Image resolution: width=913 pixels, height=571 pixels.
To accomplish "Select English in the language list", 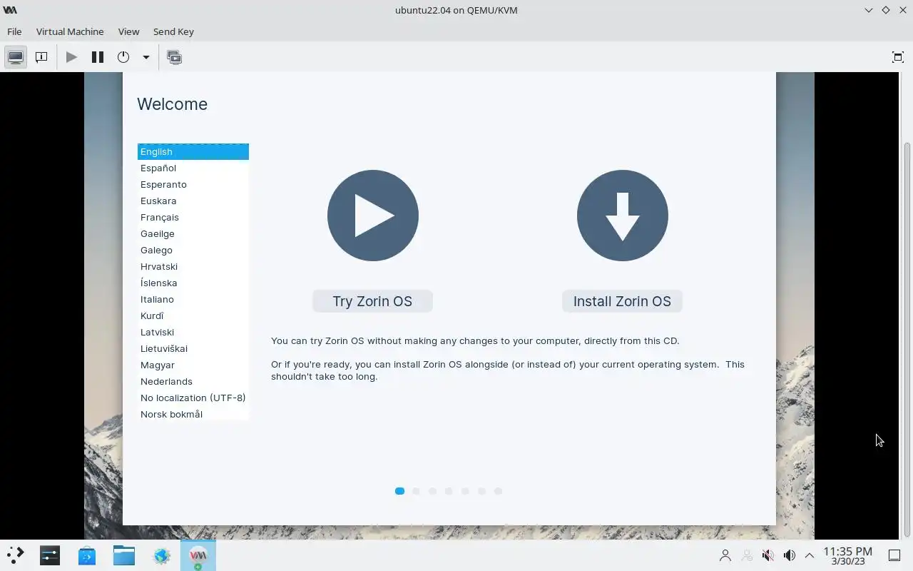I will click(193, 151).
